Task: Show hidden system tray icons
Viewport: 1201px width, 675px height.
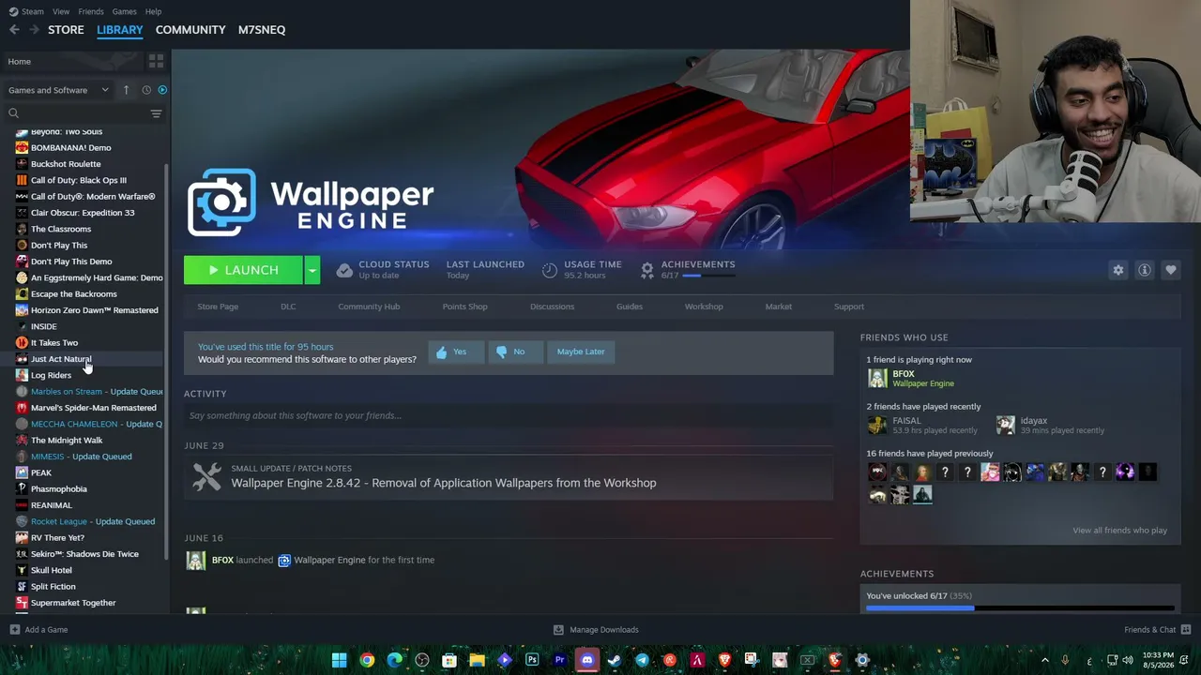Action: [1045, 660]
